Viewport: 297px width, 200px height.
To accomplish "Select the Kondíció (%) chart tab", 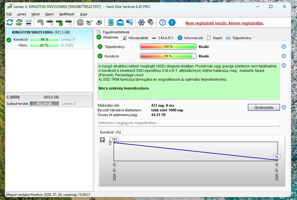I will (111, 132).
